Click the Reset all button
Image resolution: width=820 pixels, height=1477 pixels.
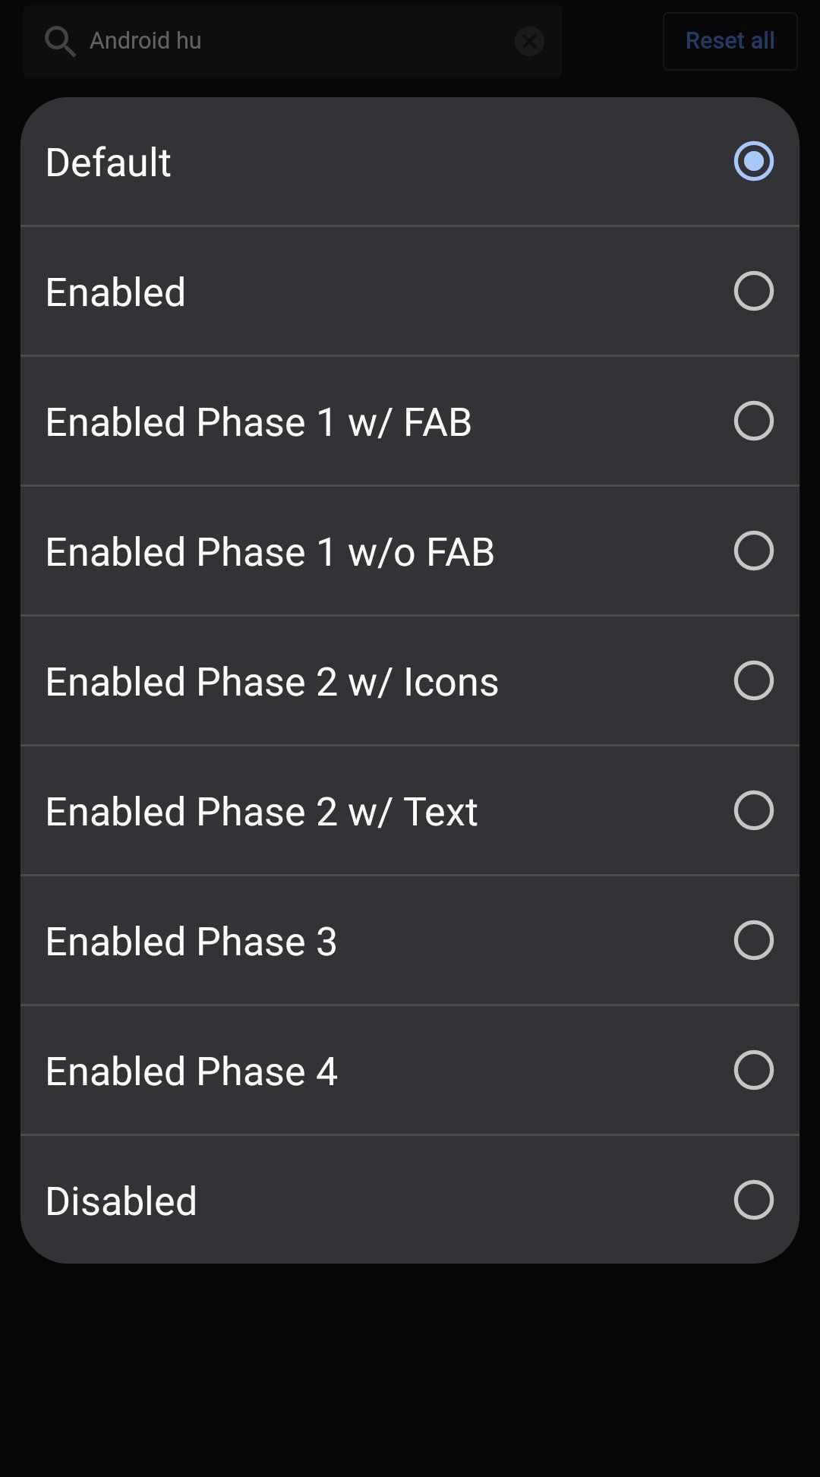pos(730,41)
